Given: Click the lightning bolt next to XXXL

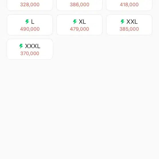Looking at the screenshot, I should coord(21,46).
